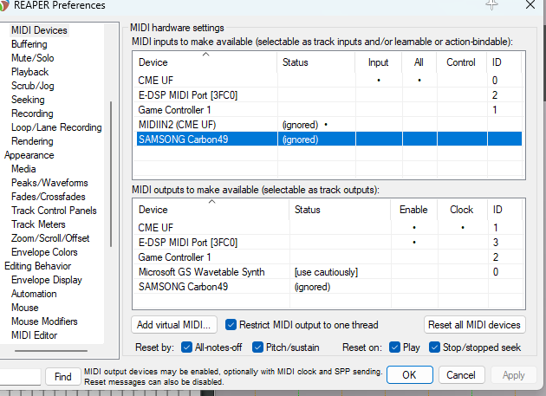Select SAMSONG Carbon49 input row
This screenshot has width=546, height=396.
tap(329, 140)
